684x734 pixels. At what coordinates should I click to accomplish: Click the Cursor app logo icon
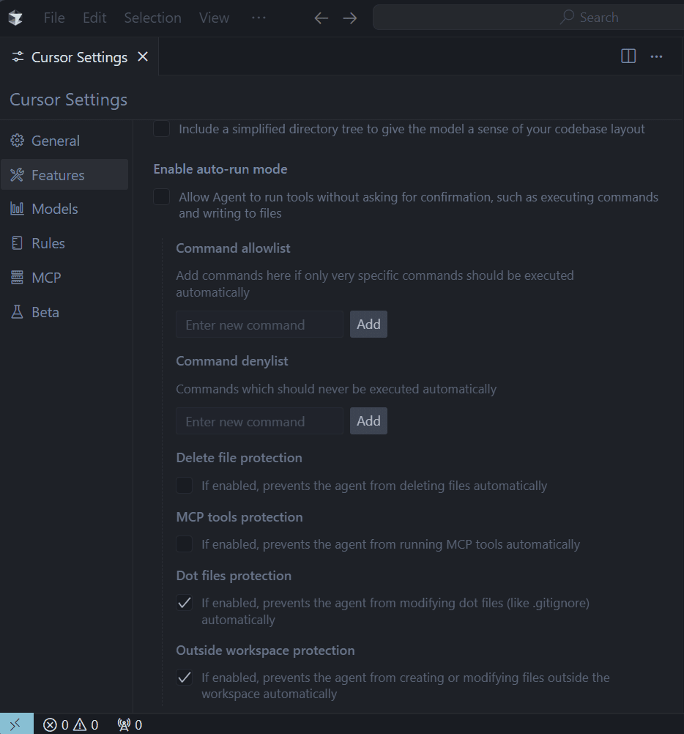15,18
